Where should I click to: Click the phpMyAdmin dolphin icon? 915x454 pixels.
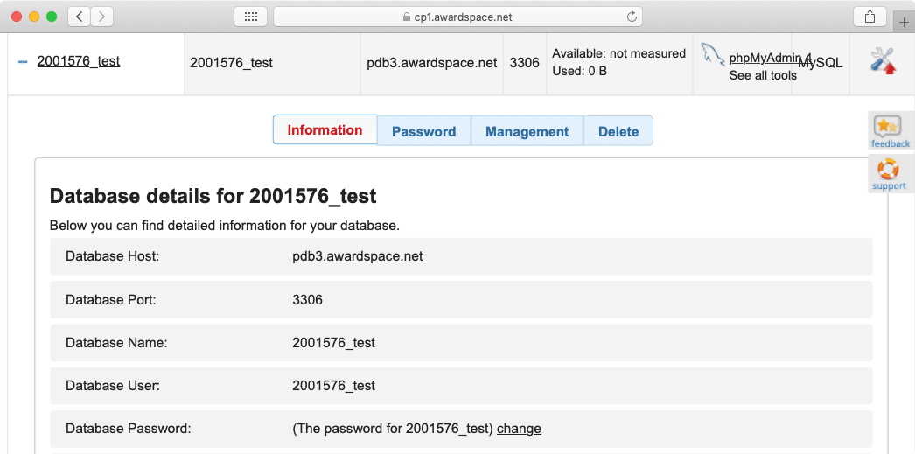pos(712,55)
